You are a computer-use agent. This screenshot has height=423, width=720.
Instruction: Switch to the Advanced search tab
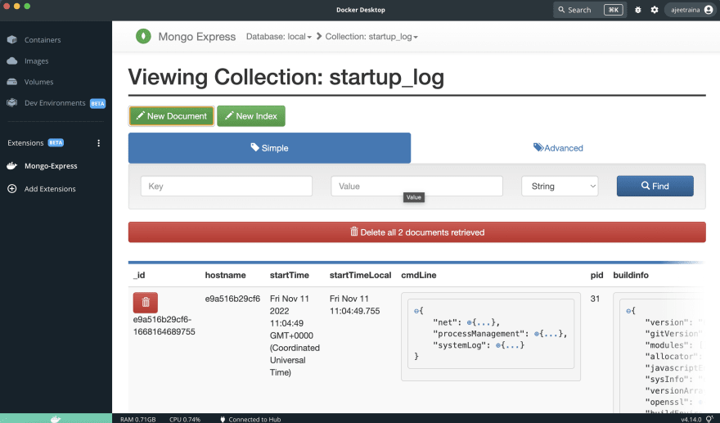tap(558, 148)
